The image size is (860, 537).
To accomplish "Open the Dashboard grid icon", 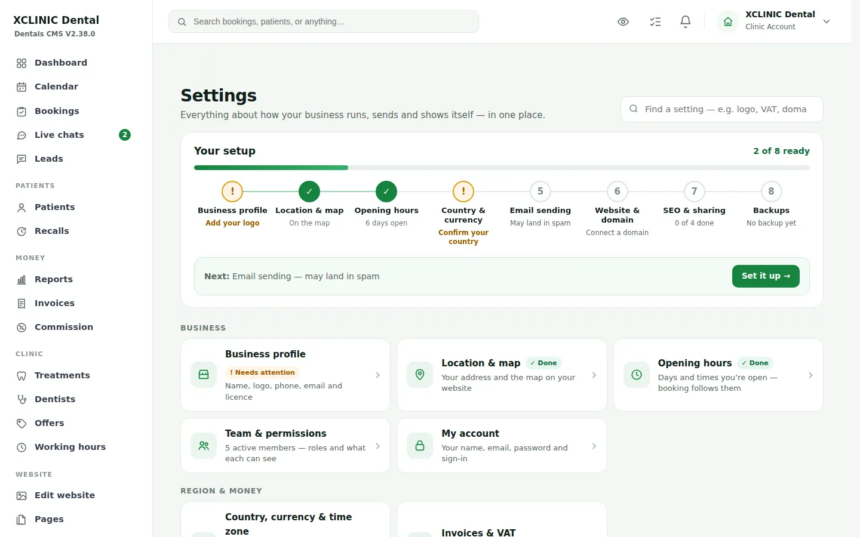I will coord(21,63).
